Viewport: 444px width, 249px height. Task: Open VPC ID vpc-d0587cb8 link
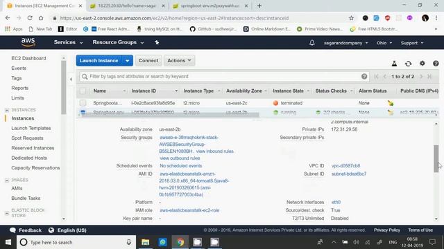[x=345, y=166]
